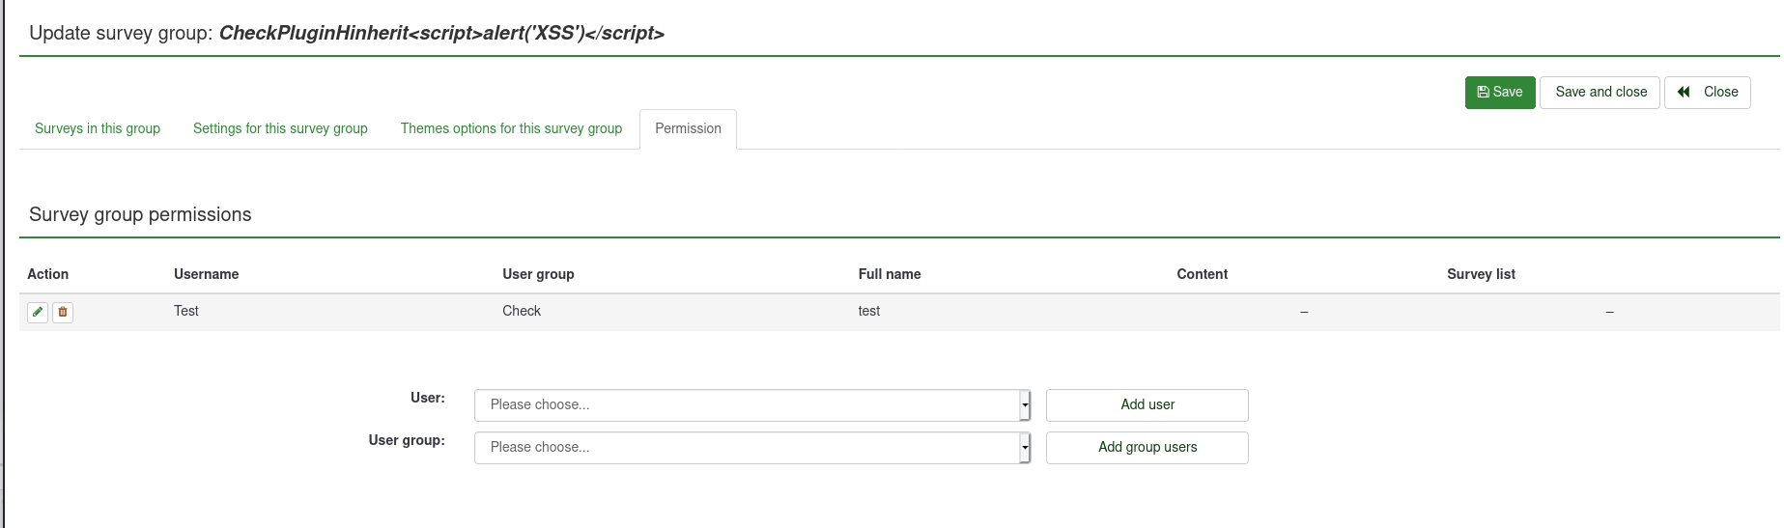Open the Surveys in this group tab
The image size is (1784, 528).
coord(98,128)
